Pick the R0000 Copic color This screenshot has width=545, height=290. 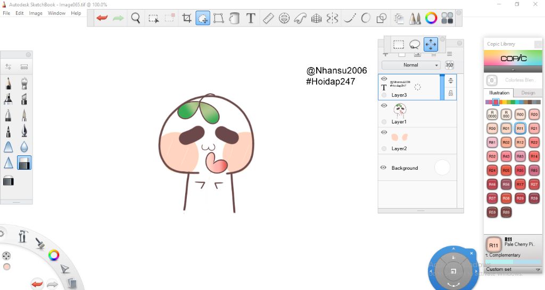(x=492, y=114)
